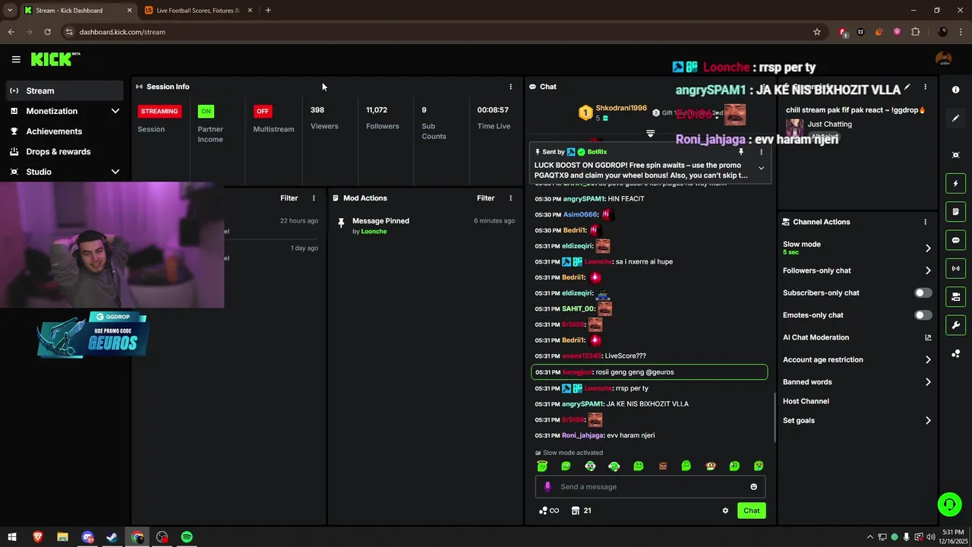The width and height of the screenshot is (972, 547).
Task: Click the green Chat send button
Action: [x=751, y=511]
